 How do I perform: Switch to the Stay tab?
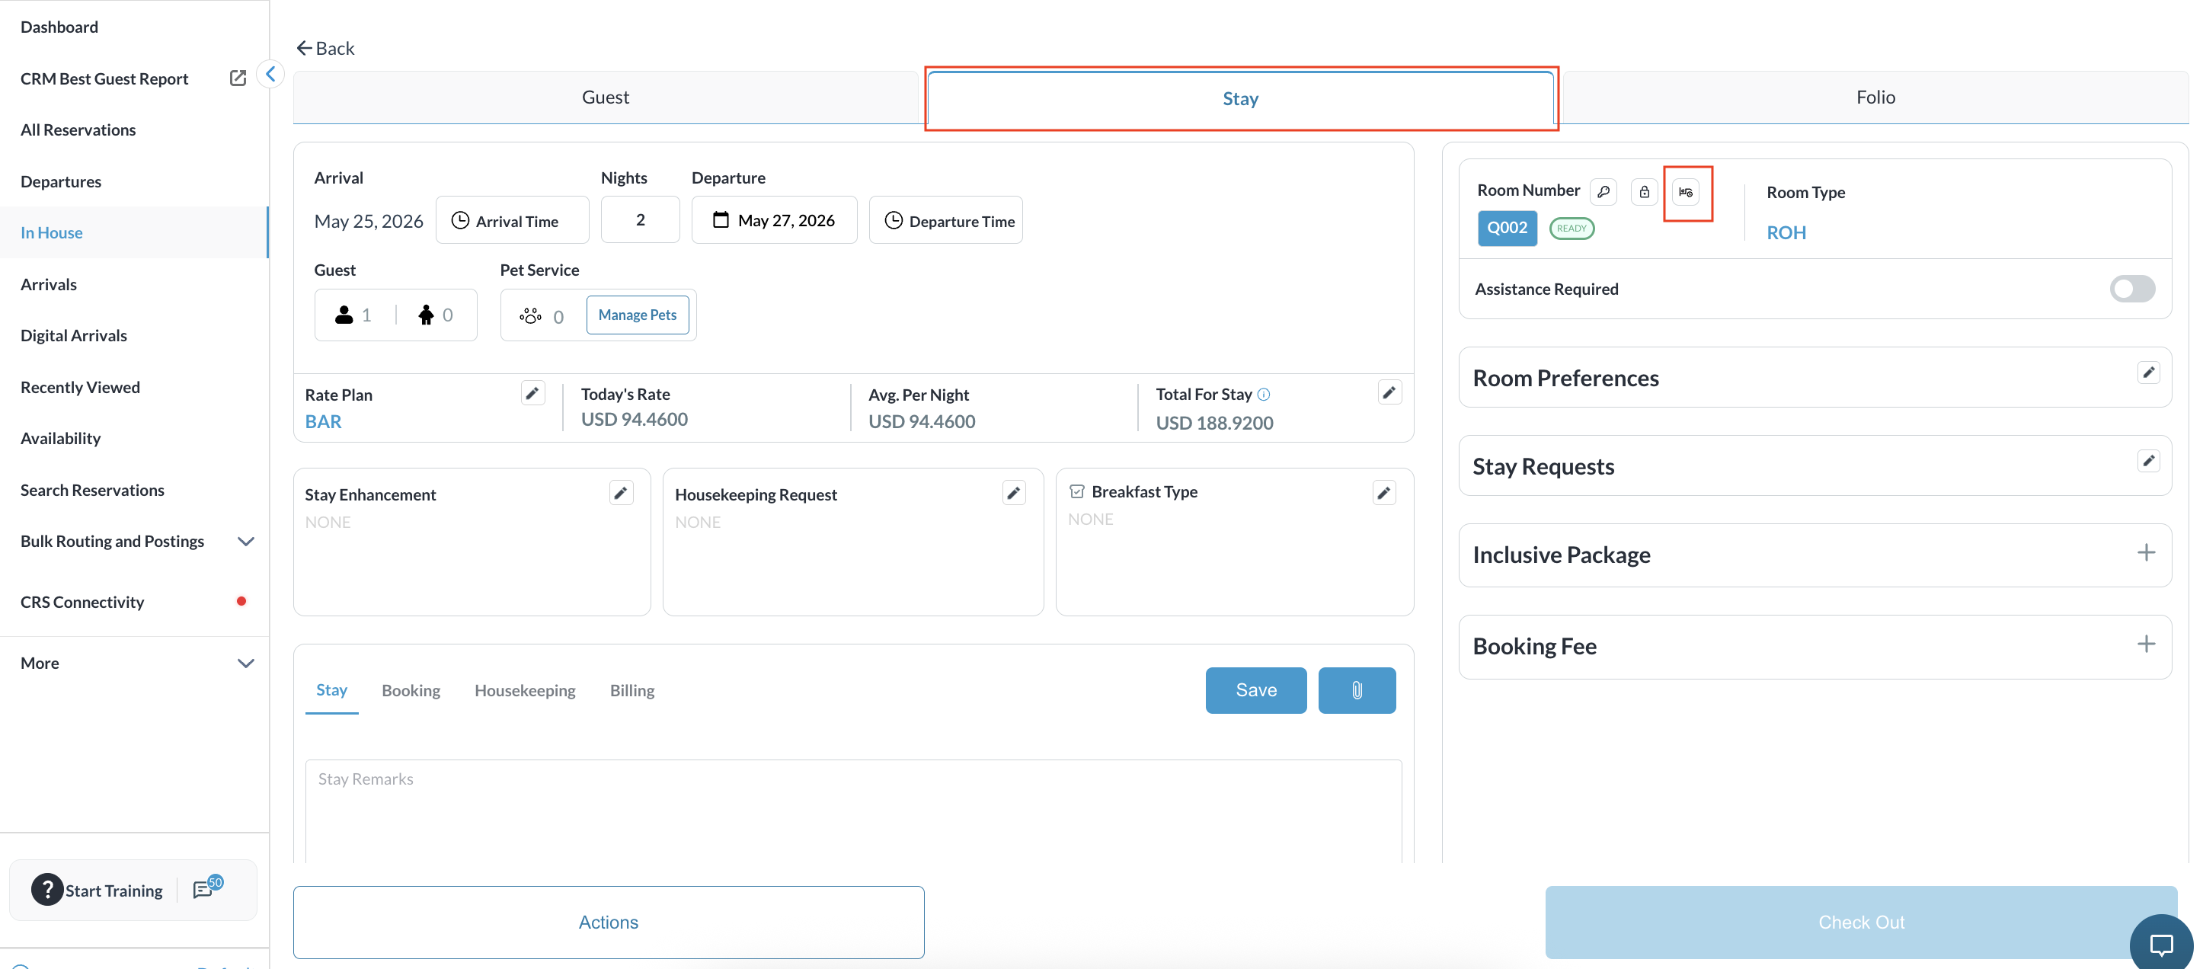pyautogui.click(x=1240, y=98)
